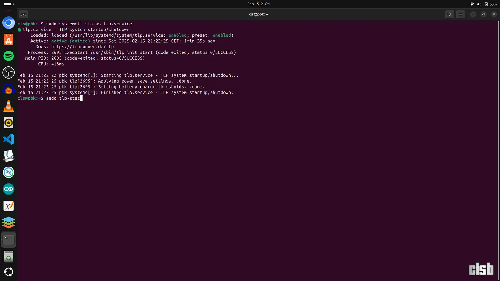Viewport: 500px width, 281px height.
Task: Open the terminal hamburger menu
Action: [461, 14]
